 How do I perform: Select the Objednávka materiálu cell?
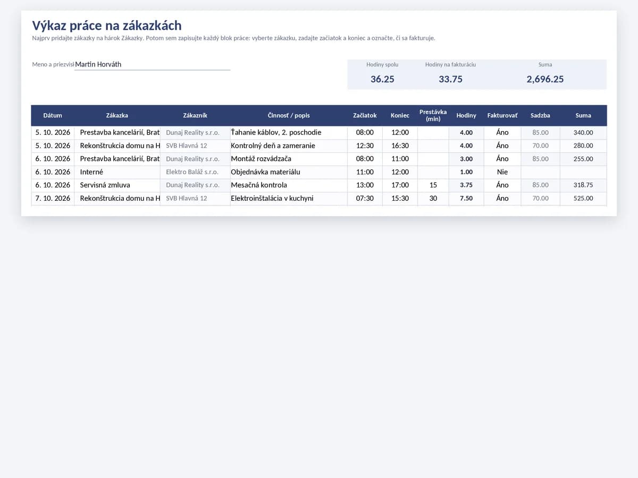click(289, 172)
